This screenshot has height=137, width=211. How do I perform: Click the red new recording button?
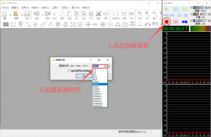pos(167,22)
